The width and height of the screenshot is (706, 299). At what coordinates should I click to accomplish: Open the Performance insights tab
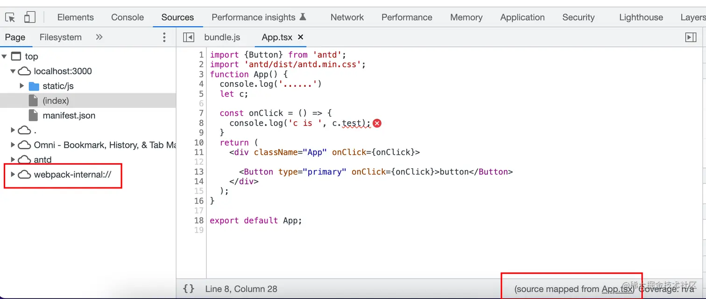coord(259,17)
